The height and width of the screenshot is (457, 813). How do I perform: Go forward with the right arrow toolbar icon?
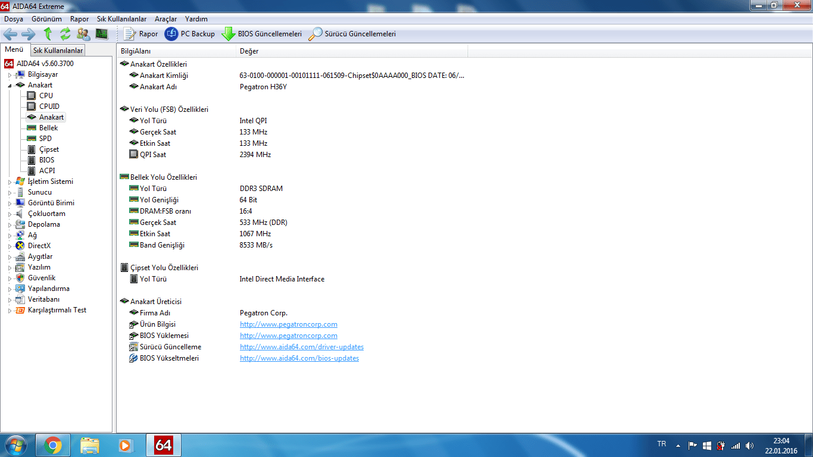(x=29, y=34)
